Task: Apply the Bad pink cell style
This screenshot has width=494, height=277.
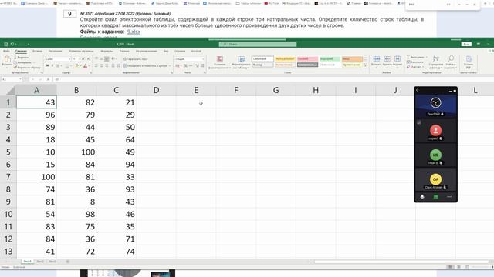Action: (x=307, y=58)
